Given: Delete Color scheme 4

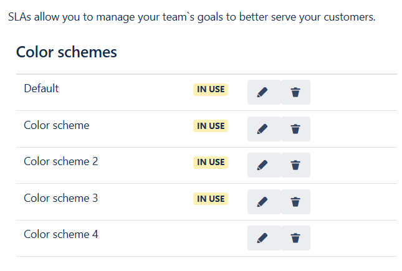Looking at the screenshot, I should tap(295, 238).
